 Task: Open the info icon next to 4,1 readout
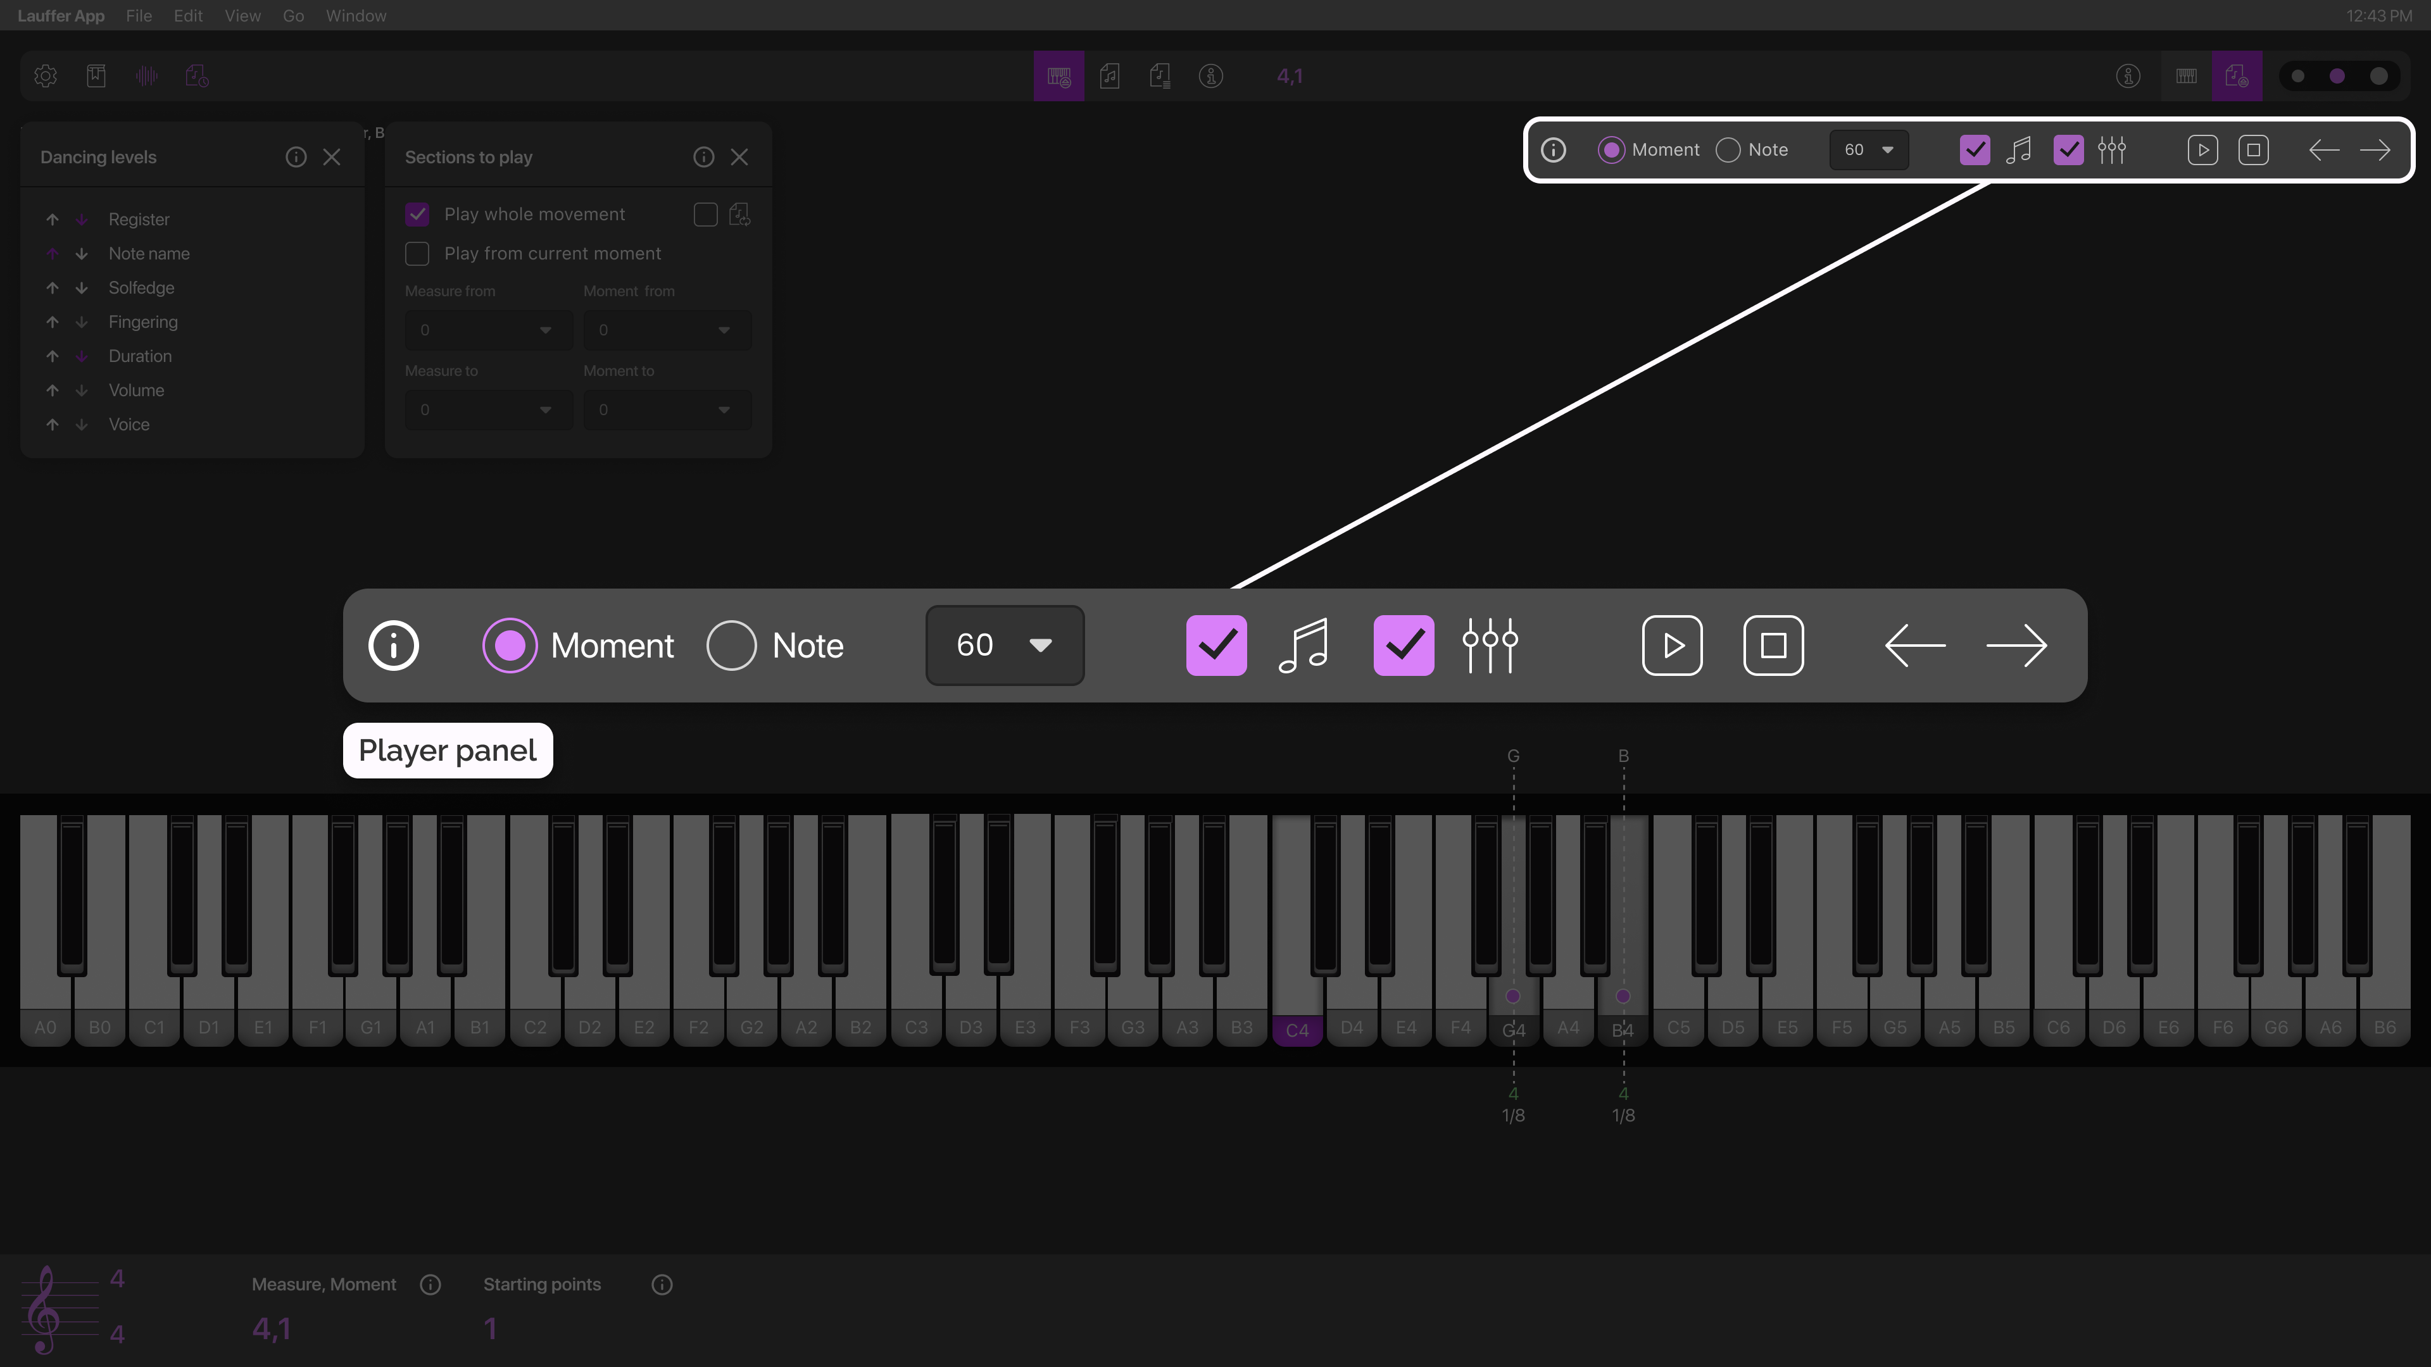coord(1211,77)
